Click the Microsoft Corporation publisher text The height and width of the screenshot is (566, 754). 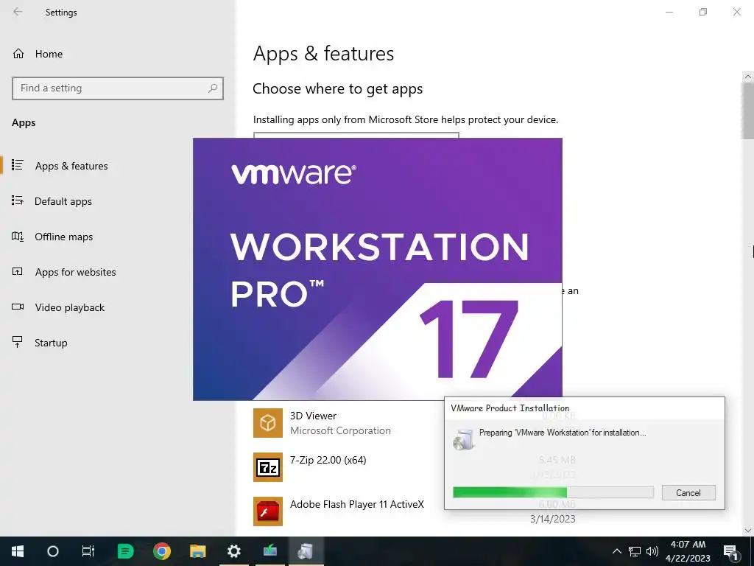340,430
